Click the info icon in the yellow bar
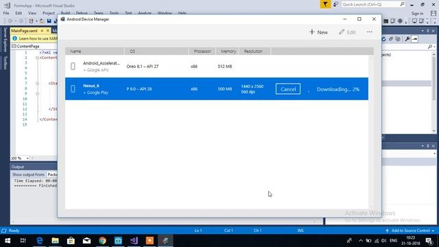Viewport: 439px width, 247px height. [14, 38]
